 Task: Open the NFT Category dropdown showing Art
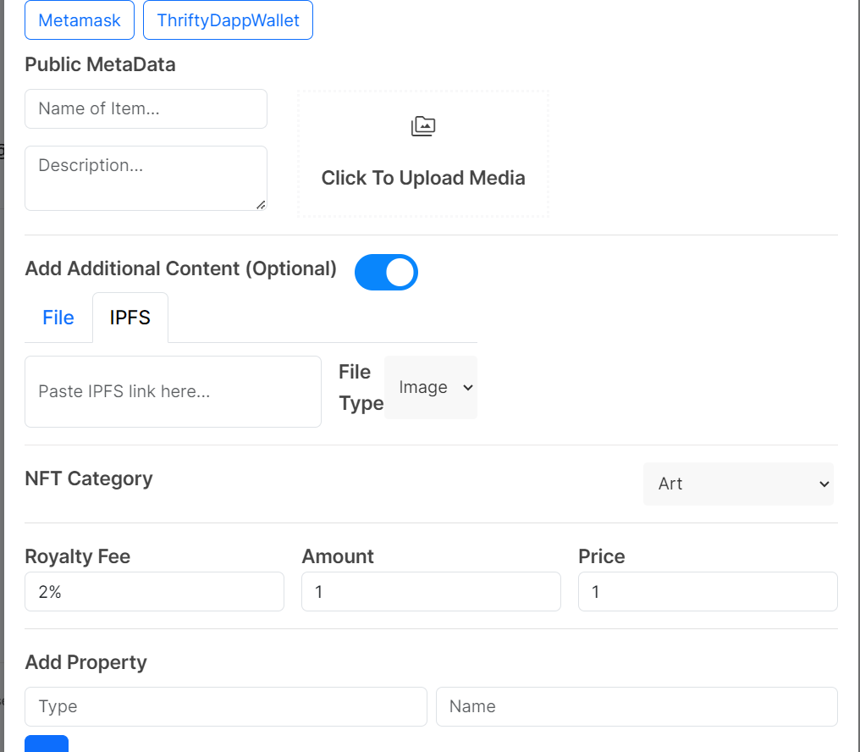click(738, 484)
